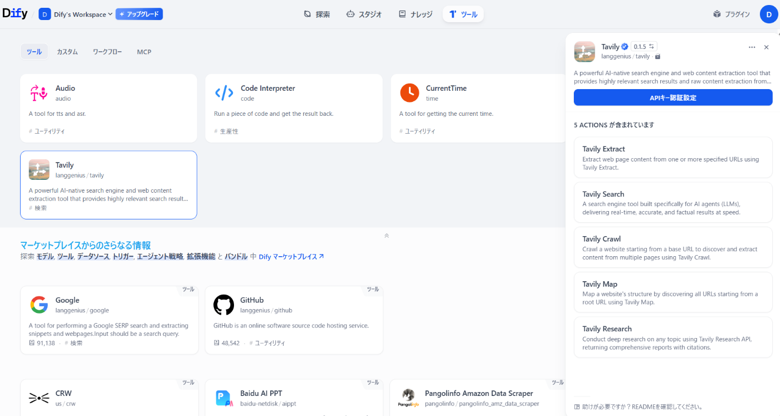The image size is (780, 416).
Task: Click the Tavily panel header icon
Action: pos(584,51)
